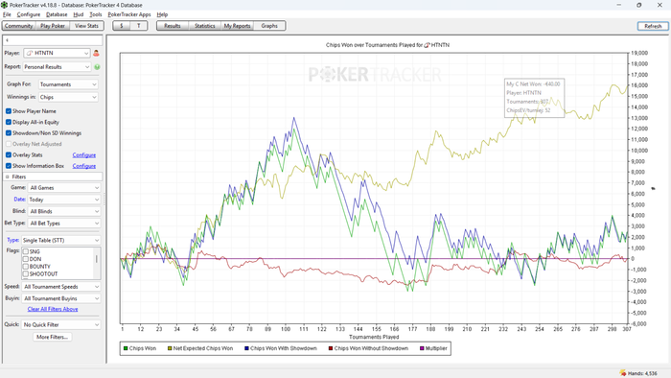
Task: Toggle the Overlay Stats checkbox
Action: (x=9, y=155)
